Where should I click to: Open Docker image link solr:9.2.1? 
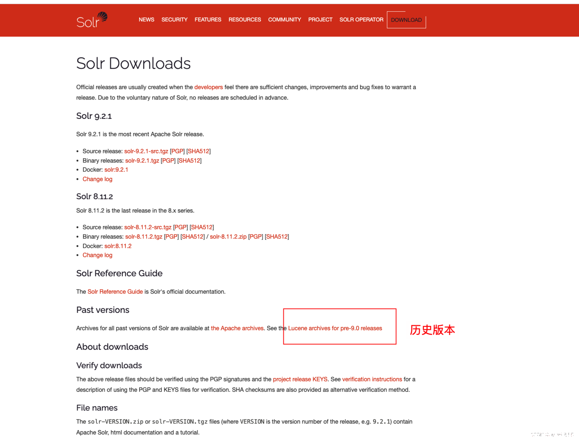point(116,169)
